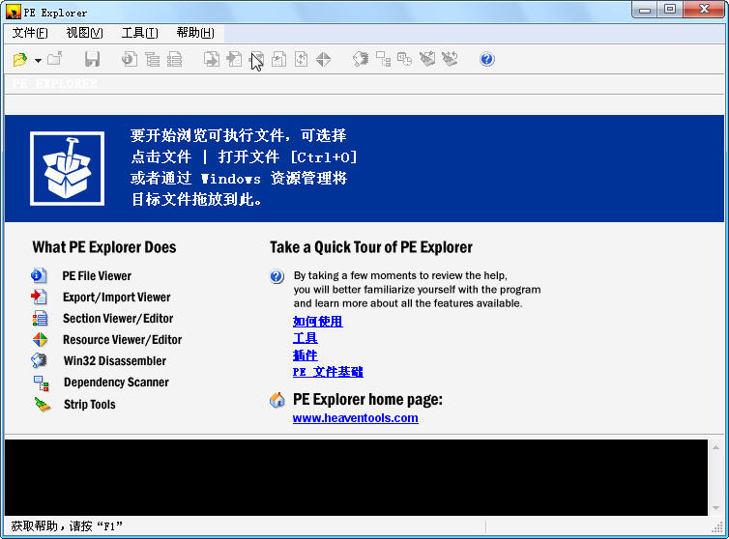
Task: Click the open file folder icon
Action: click(x=19, y=60)
